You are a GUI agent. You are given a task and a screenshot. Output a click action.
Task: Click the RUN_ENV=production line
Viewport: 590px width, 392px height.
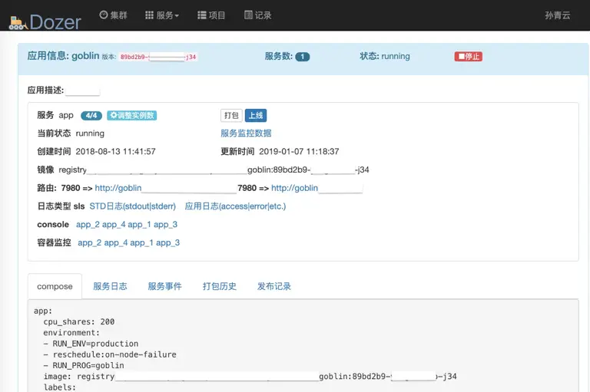pyautogui.click(x=91, y=344)
